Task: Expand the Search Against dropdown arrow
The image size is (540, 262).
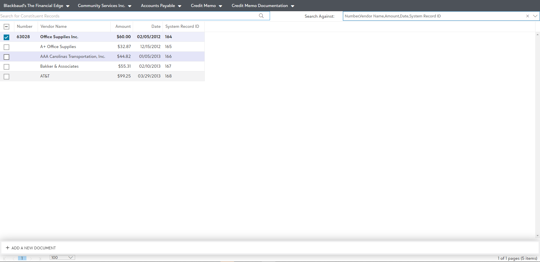Action: [x=535, y=16]
